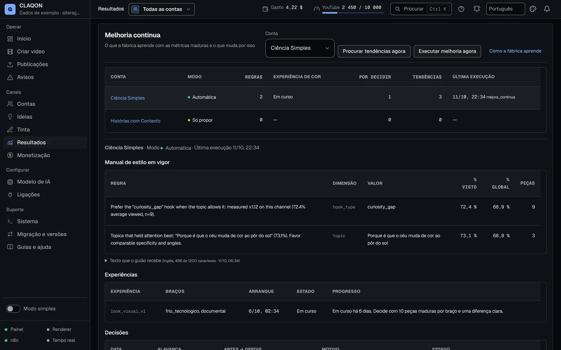Open help via the question mark icon

click(461, 9)
